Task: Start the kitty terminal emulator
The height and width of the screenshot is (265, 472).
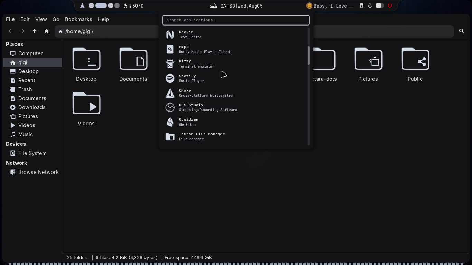Action: [236, 64]
